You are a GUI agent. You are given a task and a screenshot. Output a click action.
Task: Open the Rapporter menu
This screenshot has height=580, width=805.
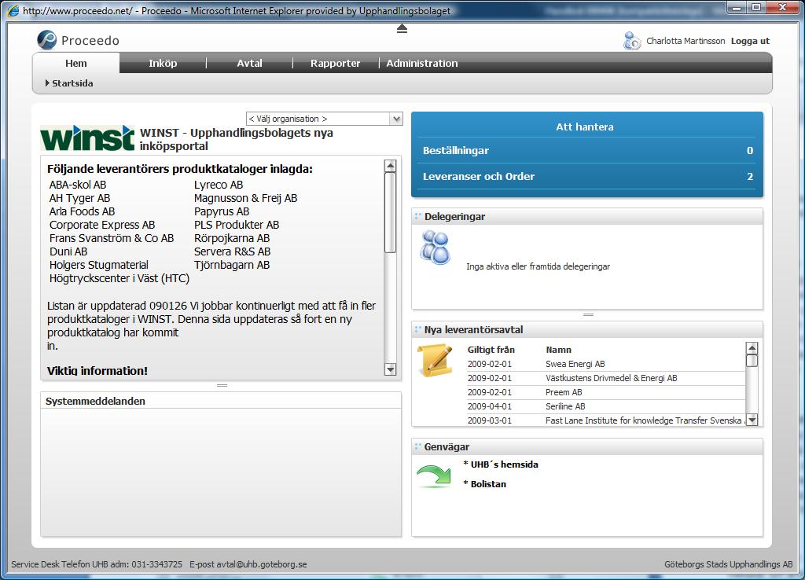335,63
